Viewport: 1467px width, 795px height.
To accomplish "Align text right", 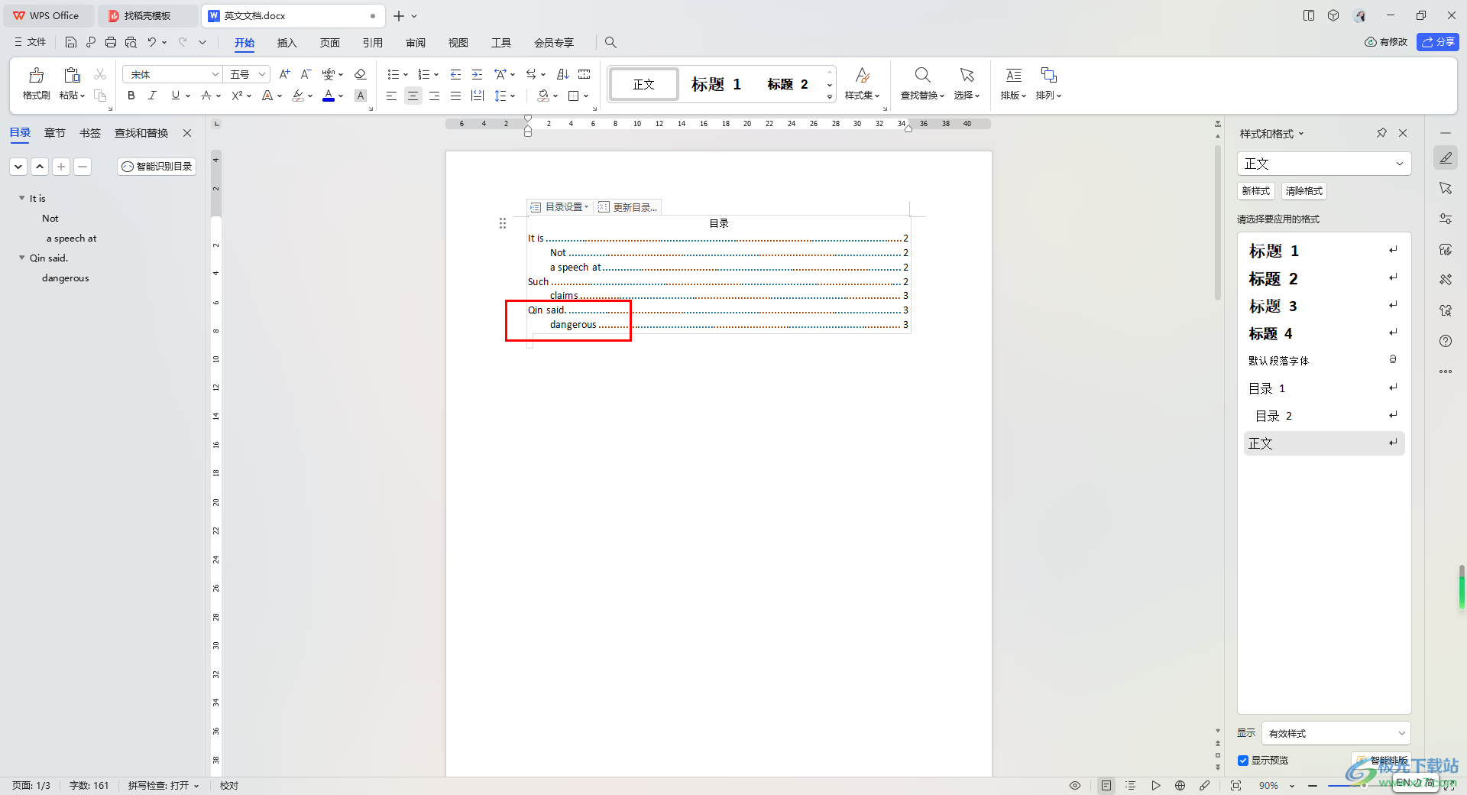I will tap(434, 96).
